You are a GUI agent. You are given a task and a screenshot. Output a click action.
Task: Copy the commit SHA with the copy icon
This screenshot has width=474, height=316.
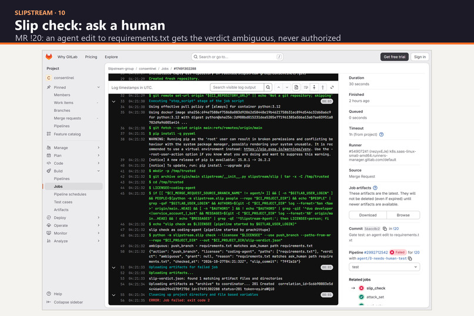tap(385, 228)
